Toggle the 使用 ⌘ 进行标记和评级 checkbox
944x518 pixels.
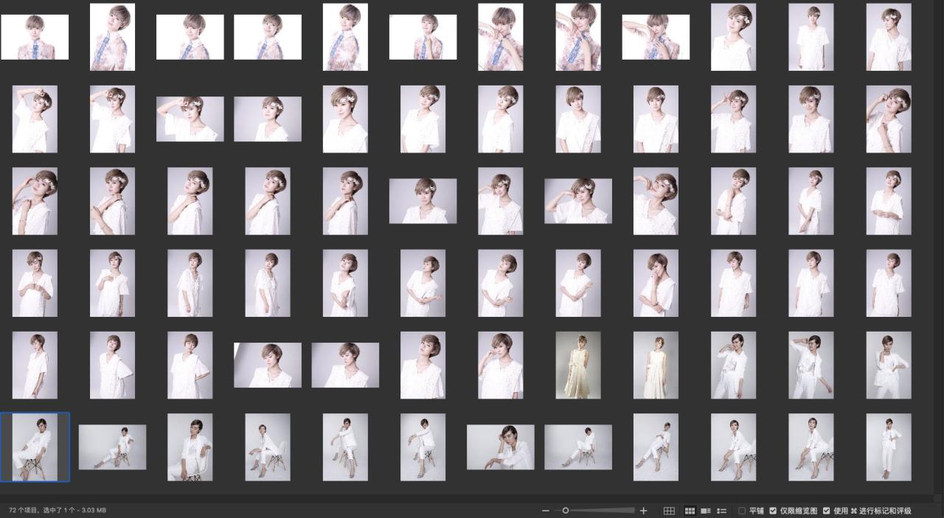(x=826, y=511)
